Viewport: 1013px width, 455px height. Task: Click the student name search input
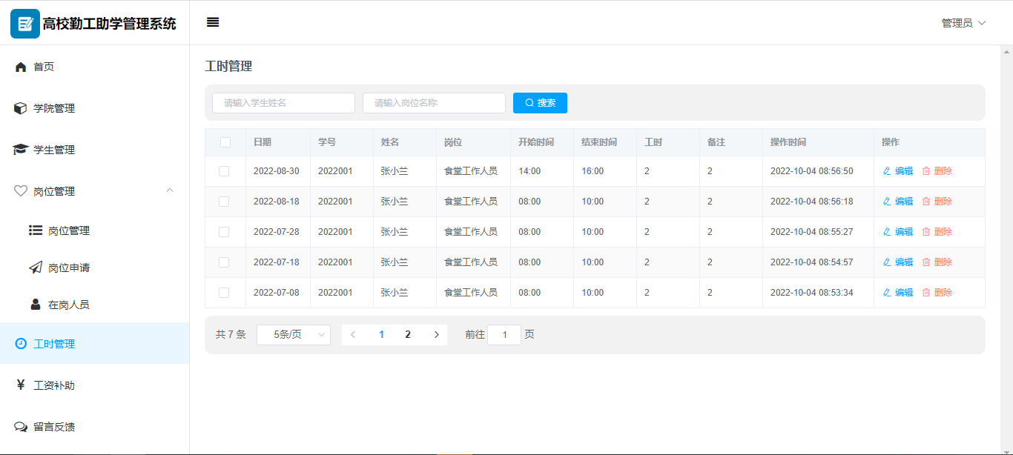(x=283, y=103)
